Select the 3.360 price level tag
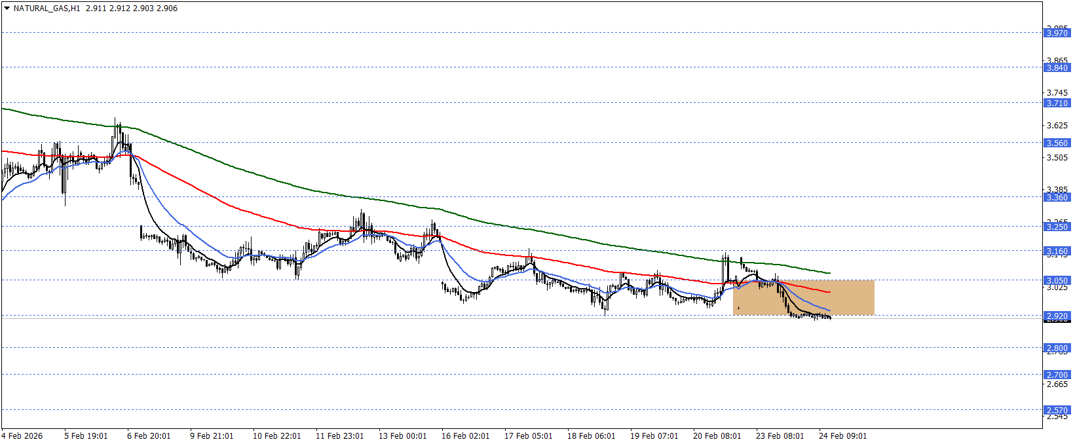 click(x=1056, y=198)
